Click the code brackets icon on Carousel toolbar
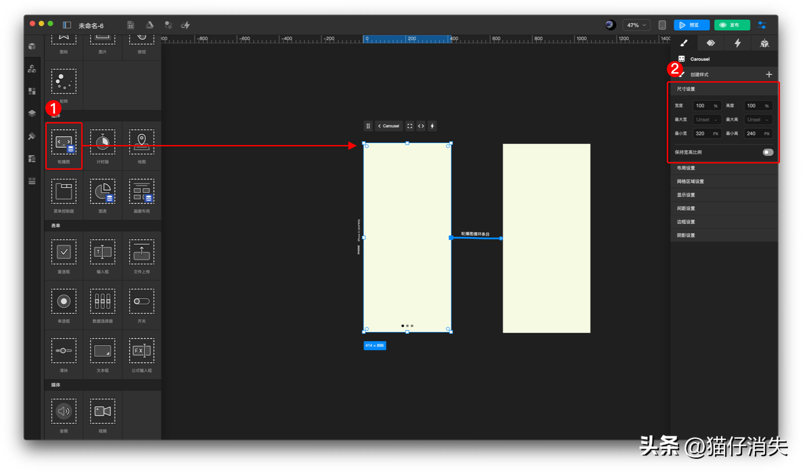The width and height of the screenshot is (802, 471). [421, 126]
